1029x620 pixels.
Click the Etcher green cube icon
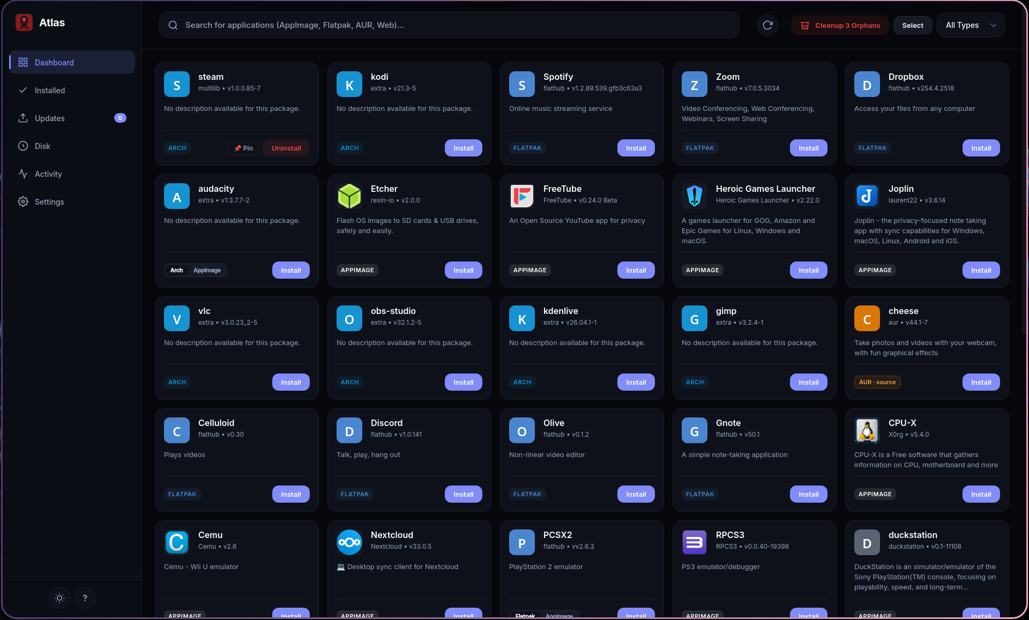tap(349, 196)
